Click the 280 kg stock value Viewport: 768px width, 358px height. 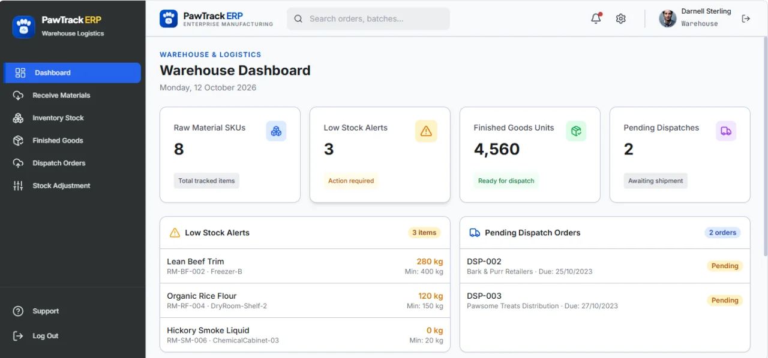(430, 262)
